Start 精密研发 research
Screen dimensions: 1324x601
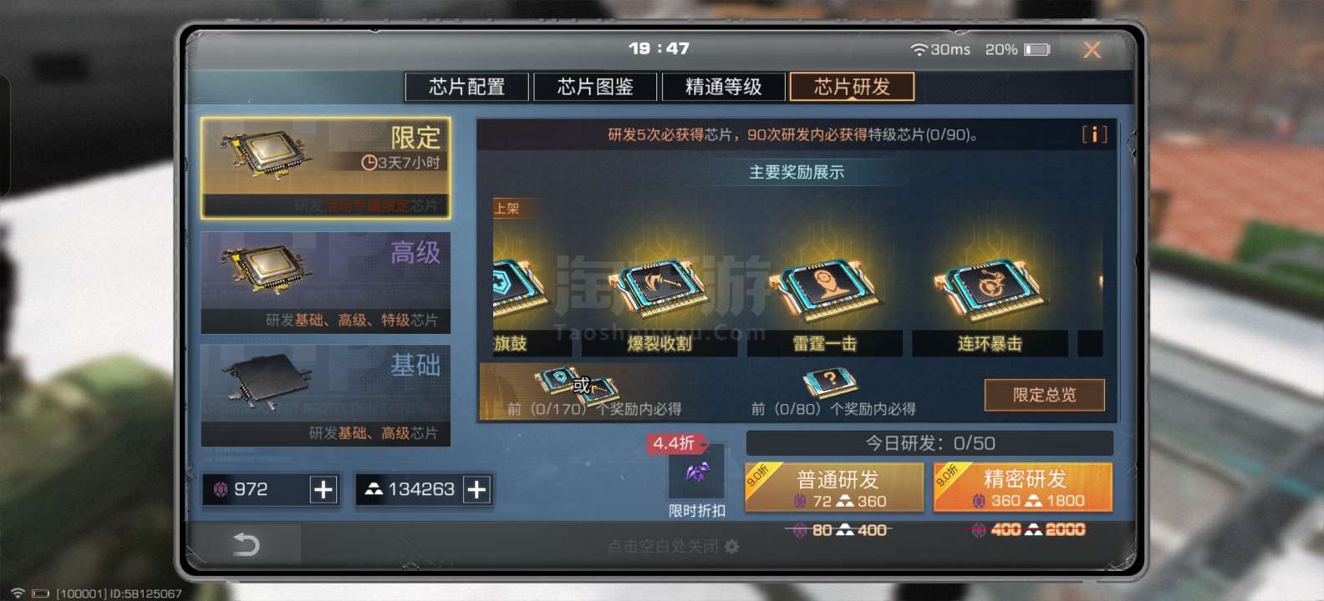[1023, 487]
